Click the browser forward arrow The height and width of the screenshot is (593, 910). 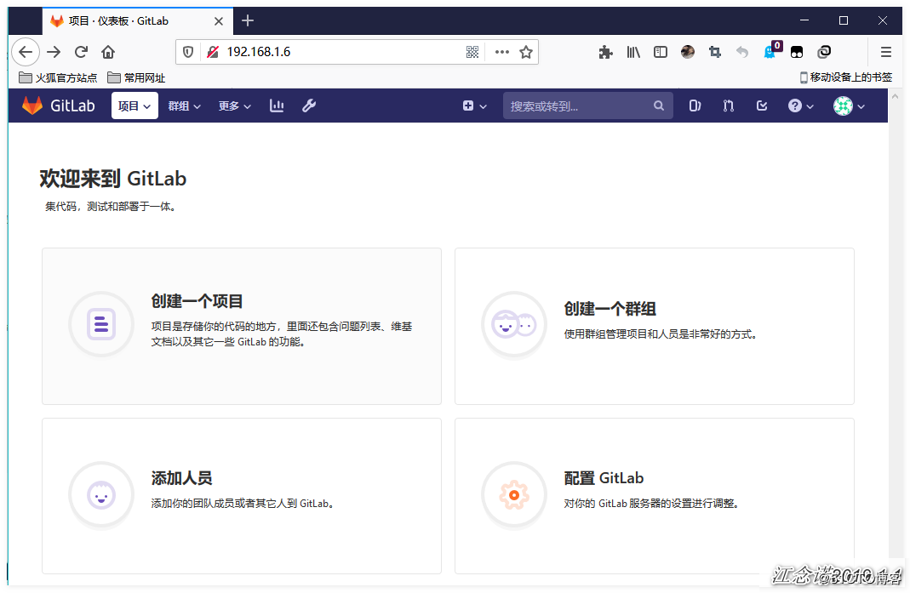point(54,52)
